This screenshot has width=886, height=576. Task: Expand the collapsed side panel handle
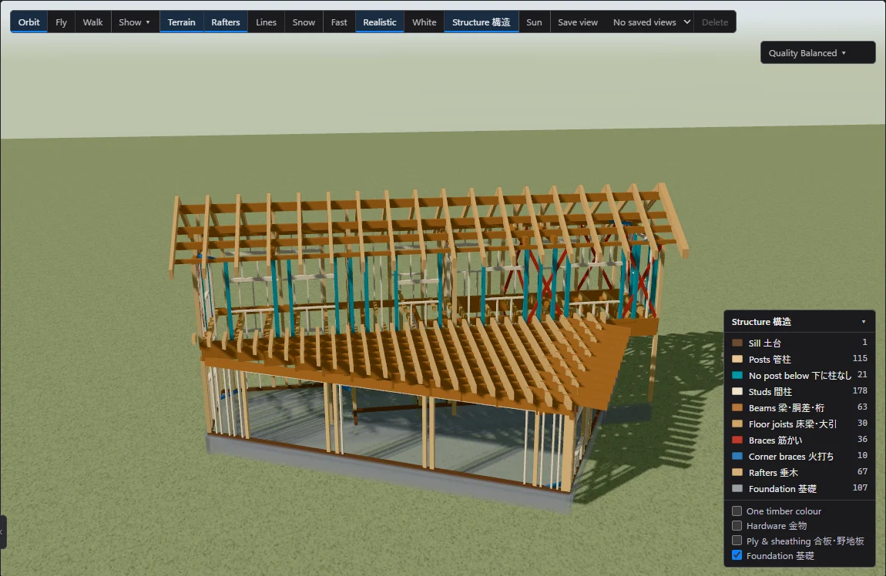3,532
